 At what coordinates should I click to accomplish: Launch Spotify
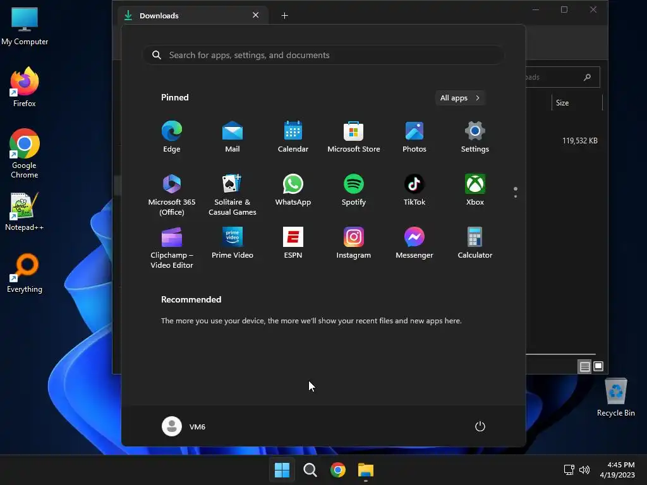(354, 189)
